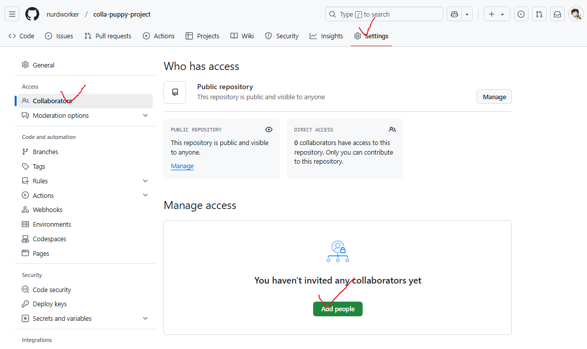Click the Tags tag icon
Screen dimensions: 587x349
[25, 166]
